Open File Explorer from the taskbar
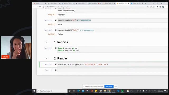 105,91
